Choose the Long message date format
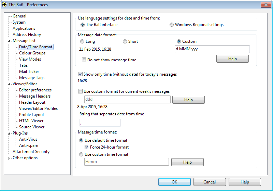This screenshot has width=273, height=191. click(x=82, y=41)
